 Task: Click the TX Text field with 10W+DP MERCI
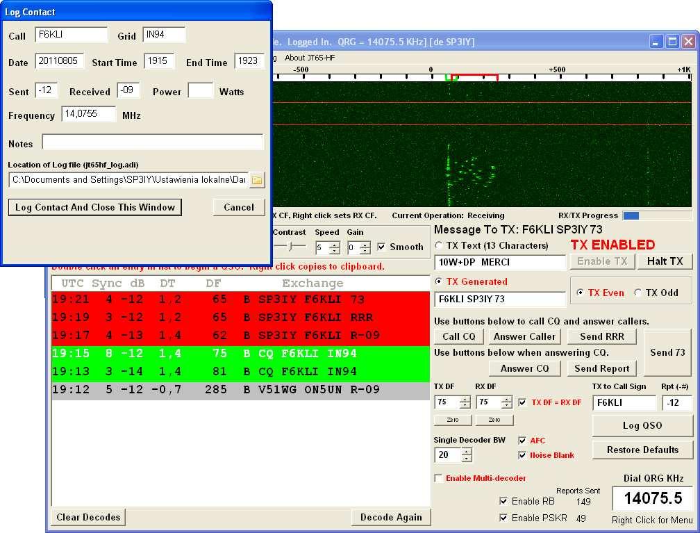[500, 262]
